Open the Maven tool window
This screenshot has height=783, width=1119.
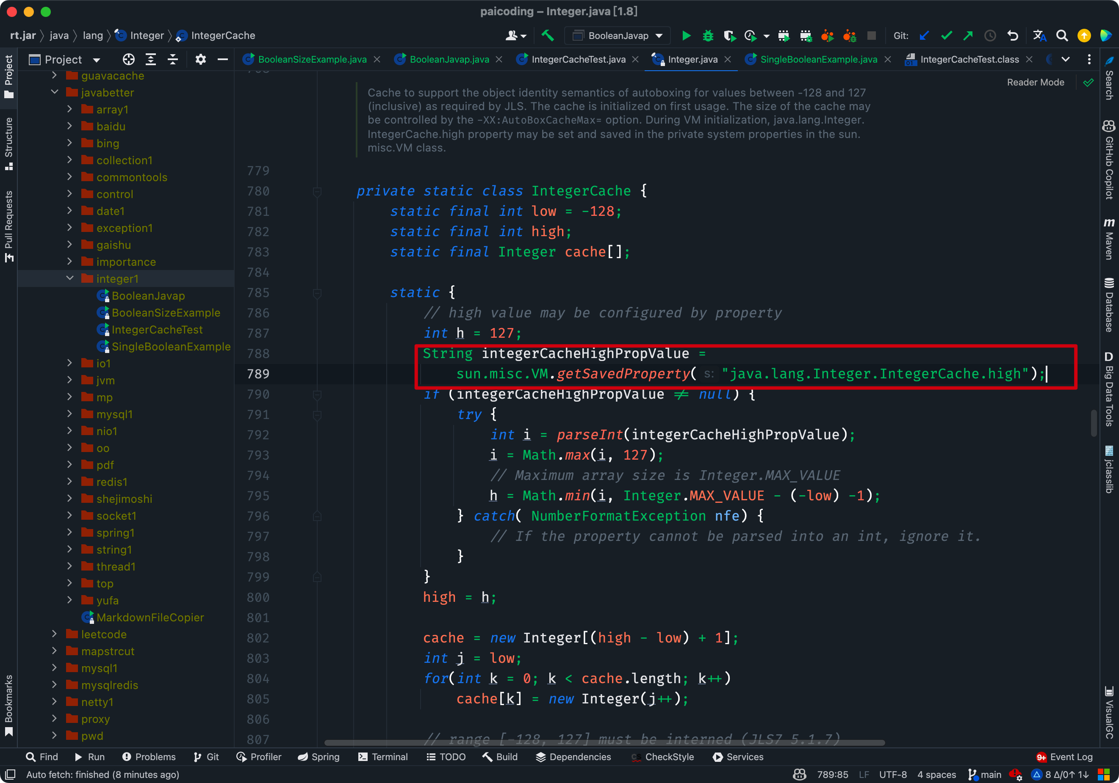[1109, 239]
